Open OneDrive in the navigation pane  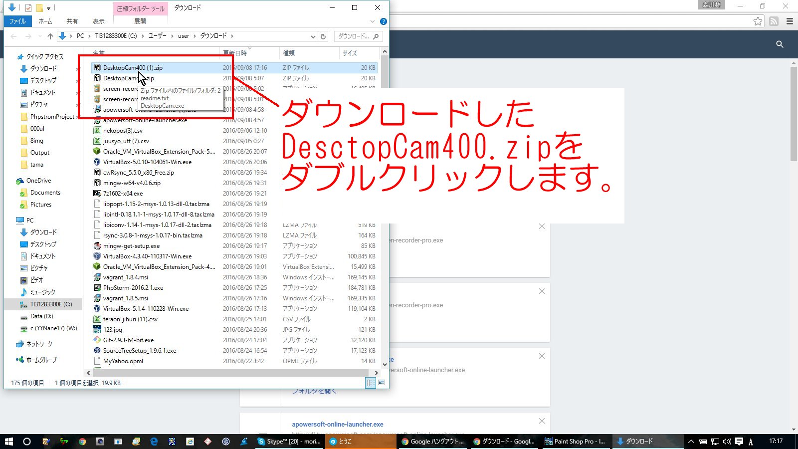pos(38,181)
